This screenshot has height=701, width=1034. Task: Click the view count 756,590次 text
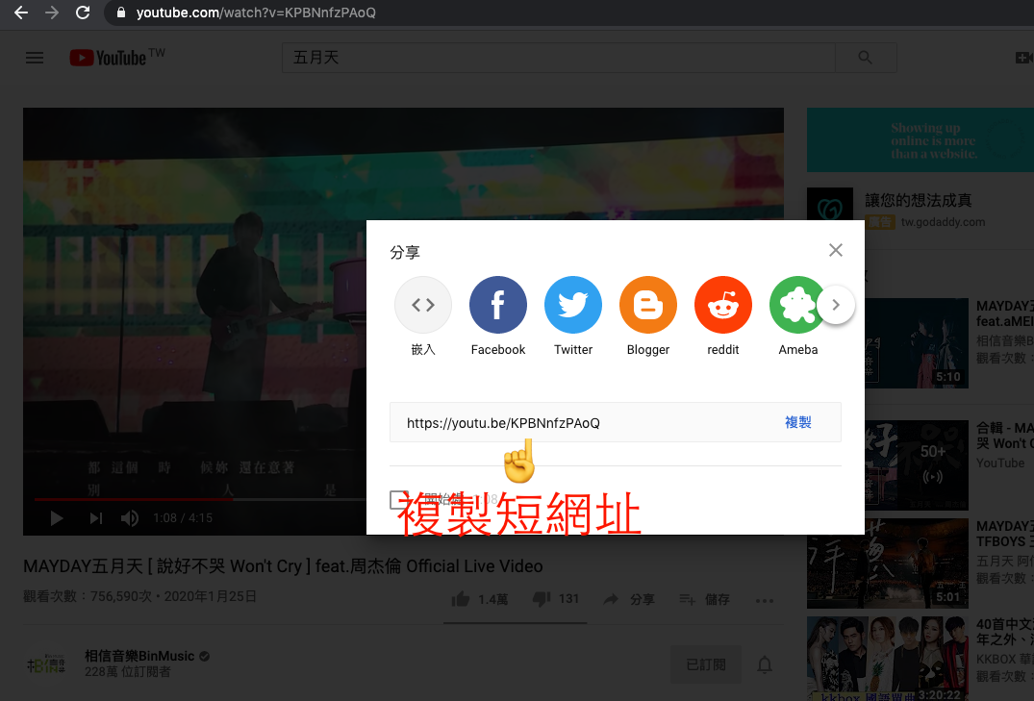pyautogui.click(x=89, y=596)
